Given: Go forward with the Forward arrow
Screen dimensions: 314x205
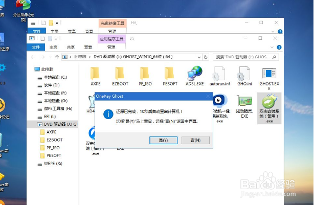Looking at the screenshot, I should point(42,57).
